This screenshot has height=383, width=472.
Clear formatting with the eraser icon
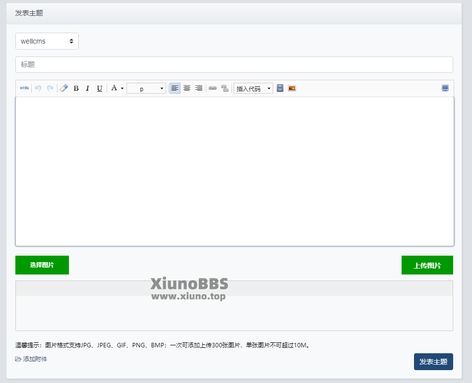pos(64,88)
